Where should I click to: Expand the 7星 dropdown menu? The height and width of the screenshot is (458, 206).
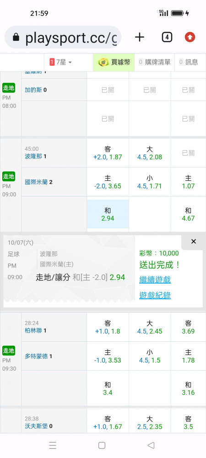point(61,62)
